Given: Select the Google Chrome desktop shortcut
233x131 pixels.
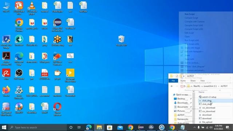Looking at the screenshot, I should pos(19,25).
